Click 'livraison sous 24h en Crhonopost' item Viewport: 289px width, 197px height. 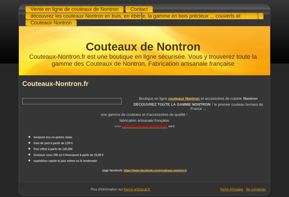(x=69, y=155)
